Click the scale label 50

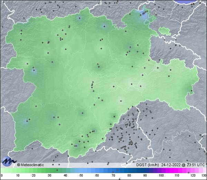81,176
